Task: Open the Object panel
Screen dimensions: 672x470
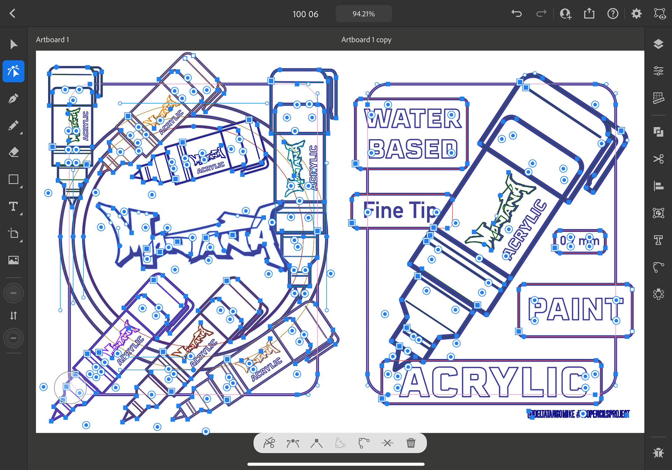Action: click(658, 213)
